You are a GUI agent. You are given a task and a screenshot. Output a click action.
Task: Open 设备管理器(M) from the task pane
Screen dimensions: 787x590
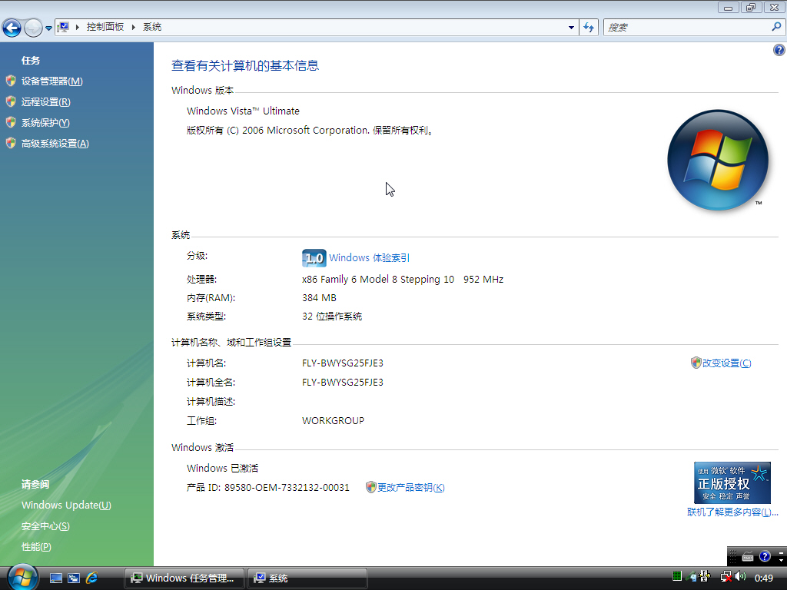pyautogui.click(x=51, y=81)
